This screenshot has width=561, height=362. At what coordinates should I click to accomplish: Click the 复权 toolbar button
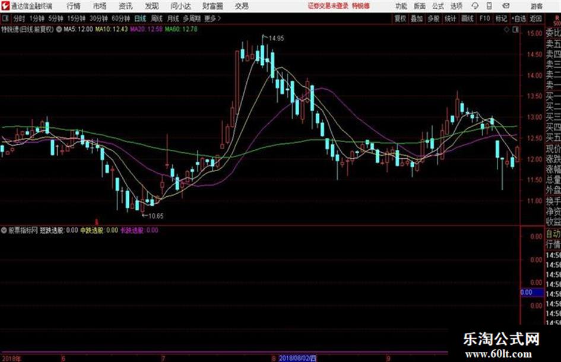400,18
